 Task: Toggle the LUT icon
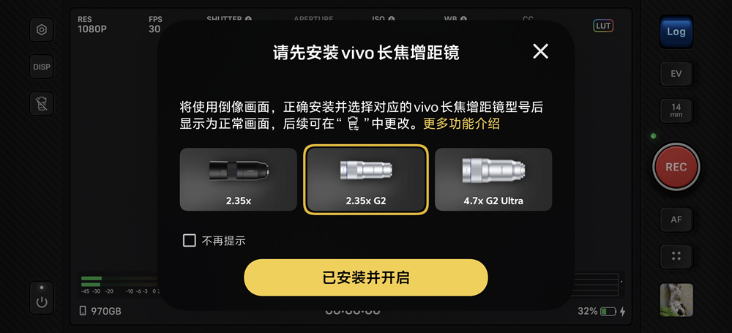pos(603,26)
